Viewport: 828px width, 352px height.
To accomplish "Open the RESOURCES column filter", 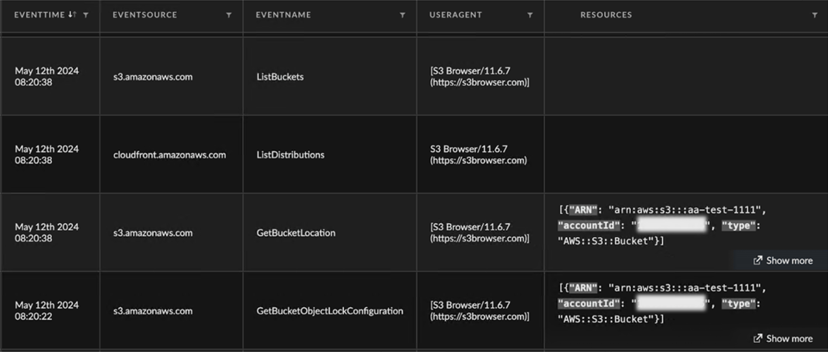I will (815, 15).
